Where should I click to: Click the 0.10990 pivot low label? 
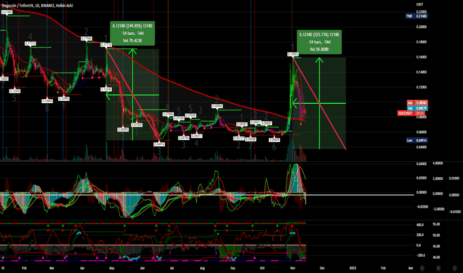coord(64,99)
